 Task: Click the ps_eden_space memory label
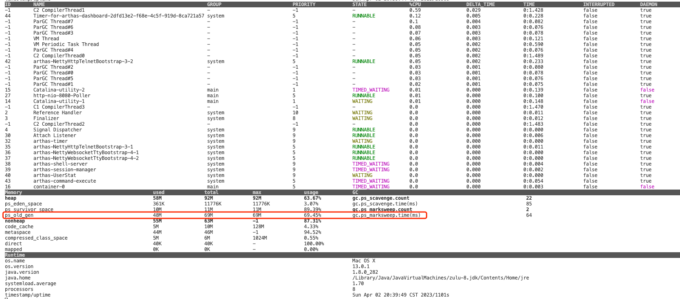click(23, 204)
